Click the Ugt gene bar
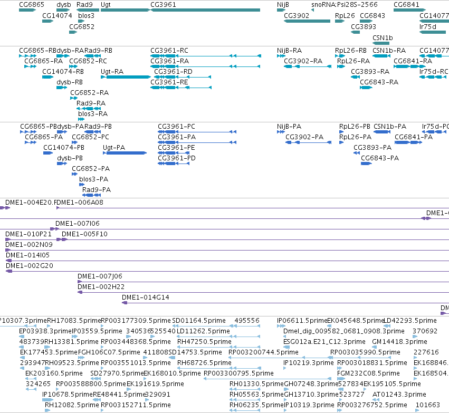This screenshot has width=449, height=413. [x=126, y=10]
